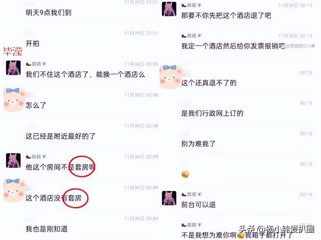Select purple avatar beside 他这个房间不是套房啊

pyautogui.click(x=13, y=160)
